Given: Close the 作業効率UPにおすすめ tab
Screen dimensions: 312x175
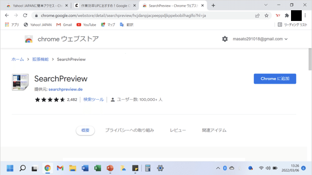Looking at the screenshot, I should pos(134,6).
